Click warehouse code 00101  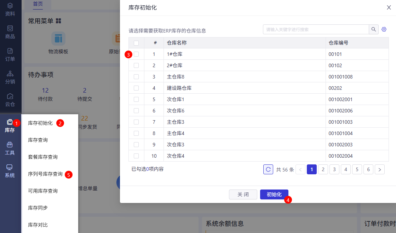point(335,54)
